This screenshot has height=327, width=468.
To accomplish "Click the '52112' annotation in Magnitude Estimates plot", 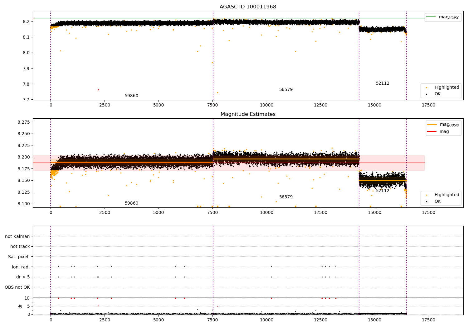I will (x=383, y=191).
